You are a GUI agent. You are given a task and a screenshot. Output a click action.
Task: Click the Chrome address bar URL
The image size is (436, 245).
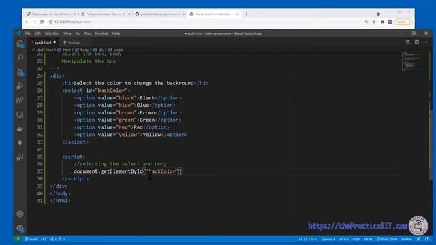pos(72,22)
